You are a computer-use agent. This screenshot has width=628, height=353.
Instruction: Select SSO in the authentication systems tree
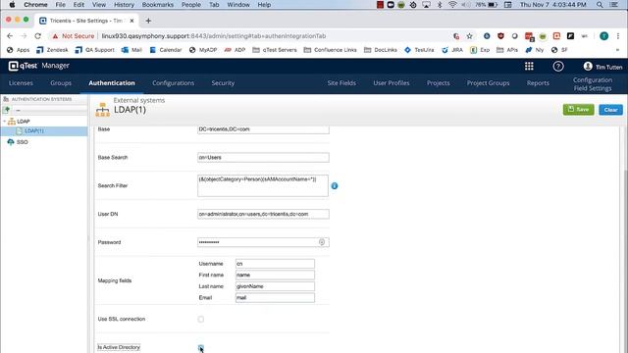click(x=22, y=142)
